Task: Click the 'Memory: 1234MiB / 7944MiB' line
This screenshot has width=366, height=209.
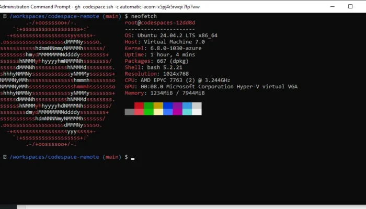Action: click(x=165, y=93)
